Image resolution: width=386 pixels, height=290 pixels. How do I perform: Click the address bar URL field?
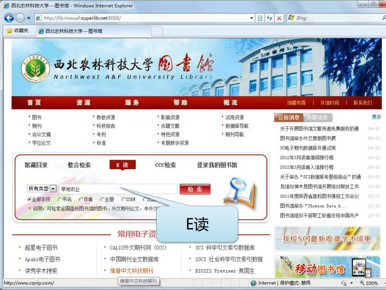click(145, 18)
